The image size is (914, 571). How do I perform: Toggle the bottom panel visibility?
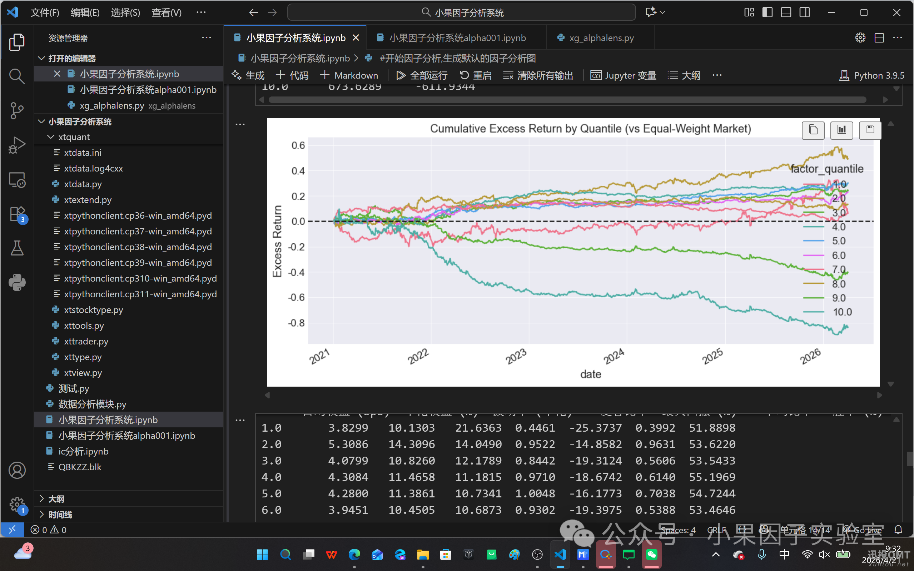coord(786,13)
